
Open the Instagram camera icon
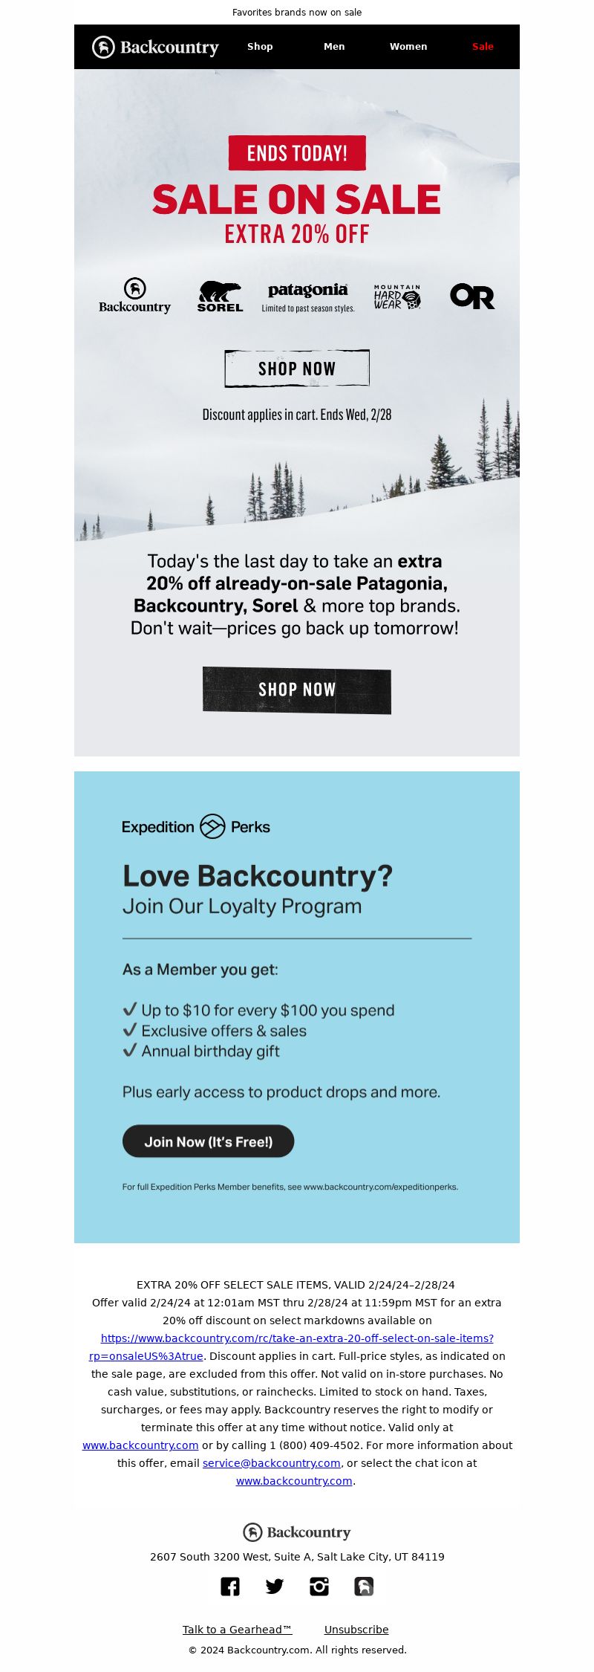pyautogui.click(x=319, y=1587)
